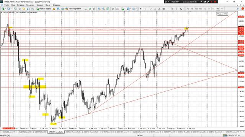Open the Вставка menu
Viewport: 245px width, 137px height.
pyautogui.click(x=20, y=5)
